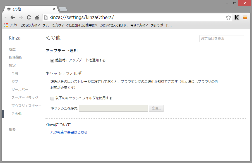Viewport: 252px width, 163px height.
Task: Bookmark this page with the star icon
Action: pos(229,17)
